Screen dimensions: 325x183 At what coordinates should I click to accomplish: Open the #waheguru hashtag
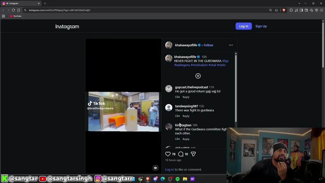[182, 65]
